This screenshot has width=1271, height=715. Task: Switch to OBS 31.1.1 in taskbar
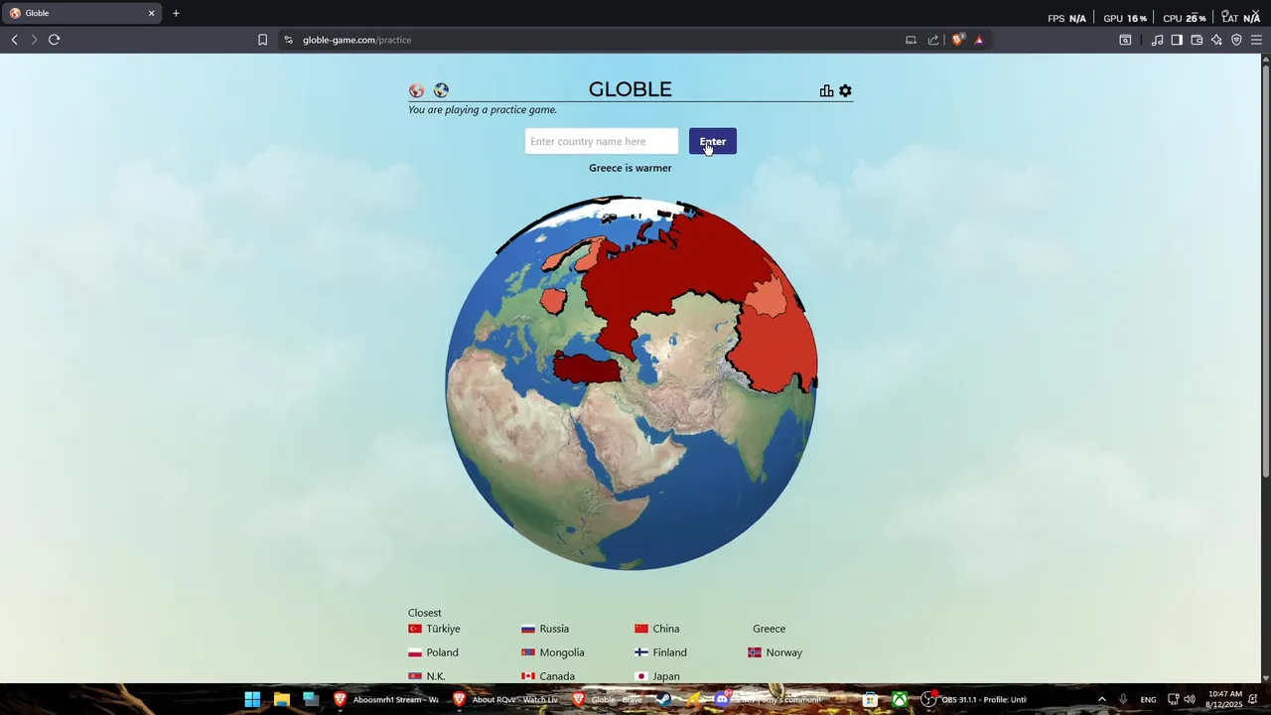click(x=973, y=699)
